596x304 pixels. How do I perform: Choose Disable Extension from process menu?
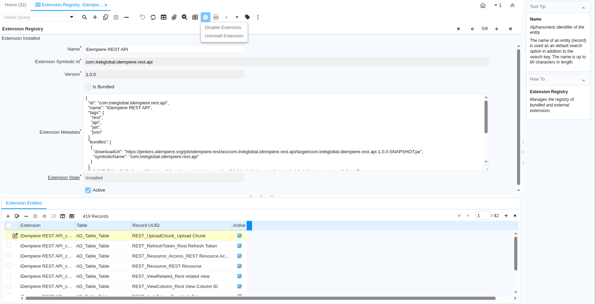coord(223,28)
